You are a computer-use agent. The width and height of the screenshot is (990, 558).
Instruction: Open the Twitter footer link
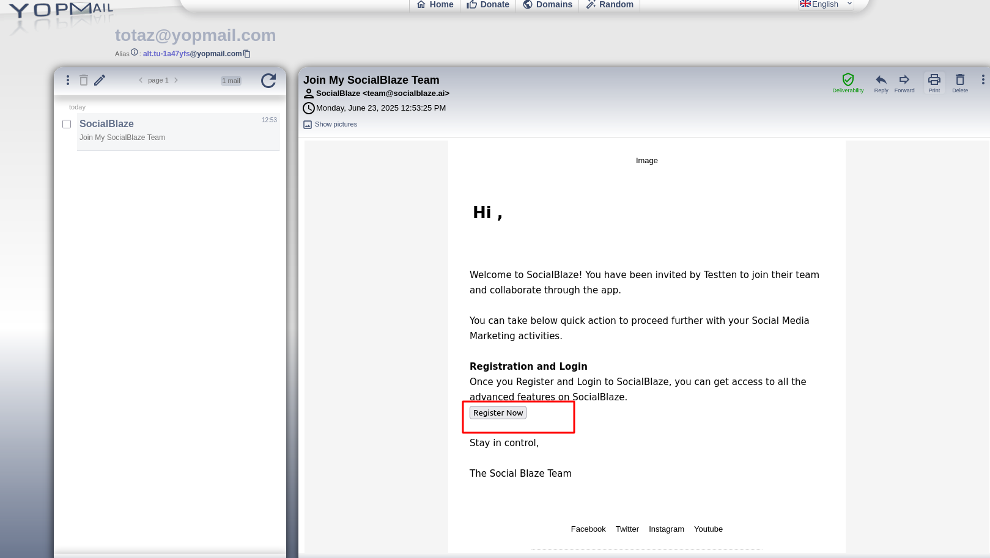627,529
